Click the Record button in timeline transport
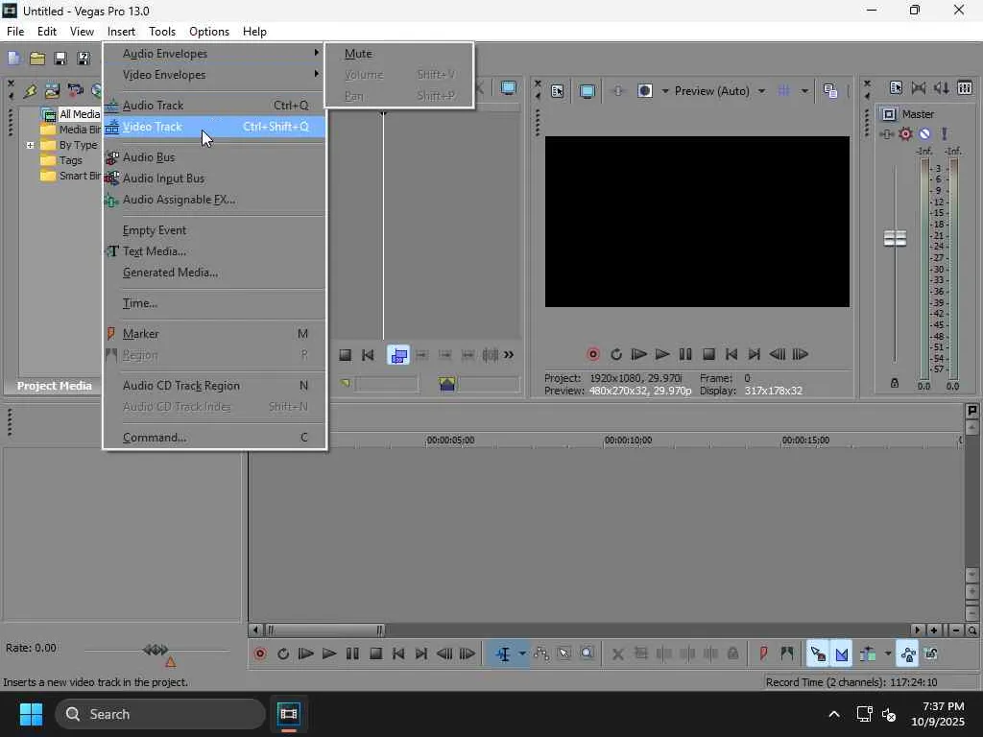Image resolution: width=983 pixels, height=737 pixels. click(260, 654)
